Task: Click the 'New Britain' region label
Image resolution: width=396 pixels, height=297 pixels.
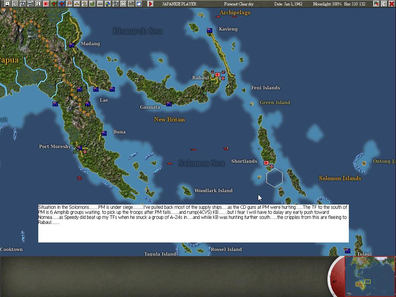Action: pyautogui.click(x=169, y=119)
